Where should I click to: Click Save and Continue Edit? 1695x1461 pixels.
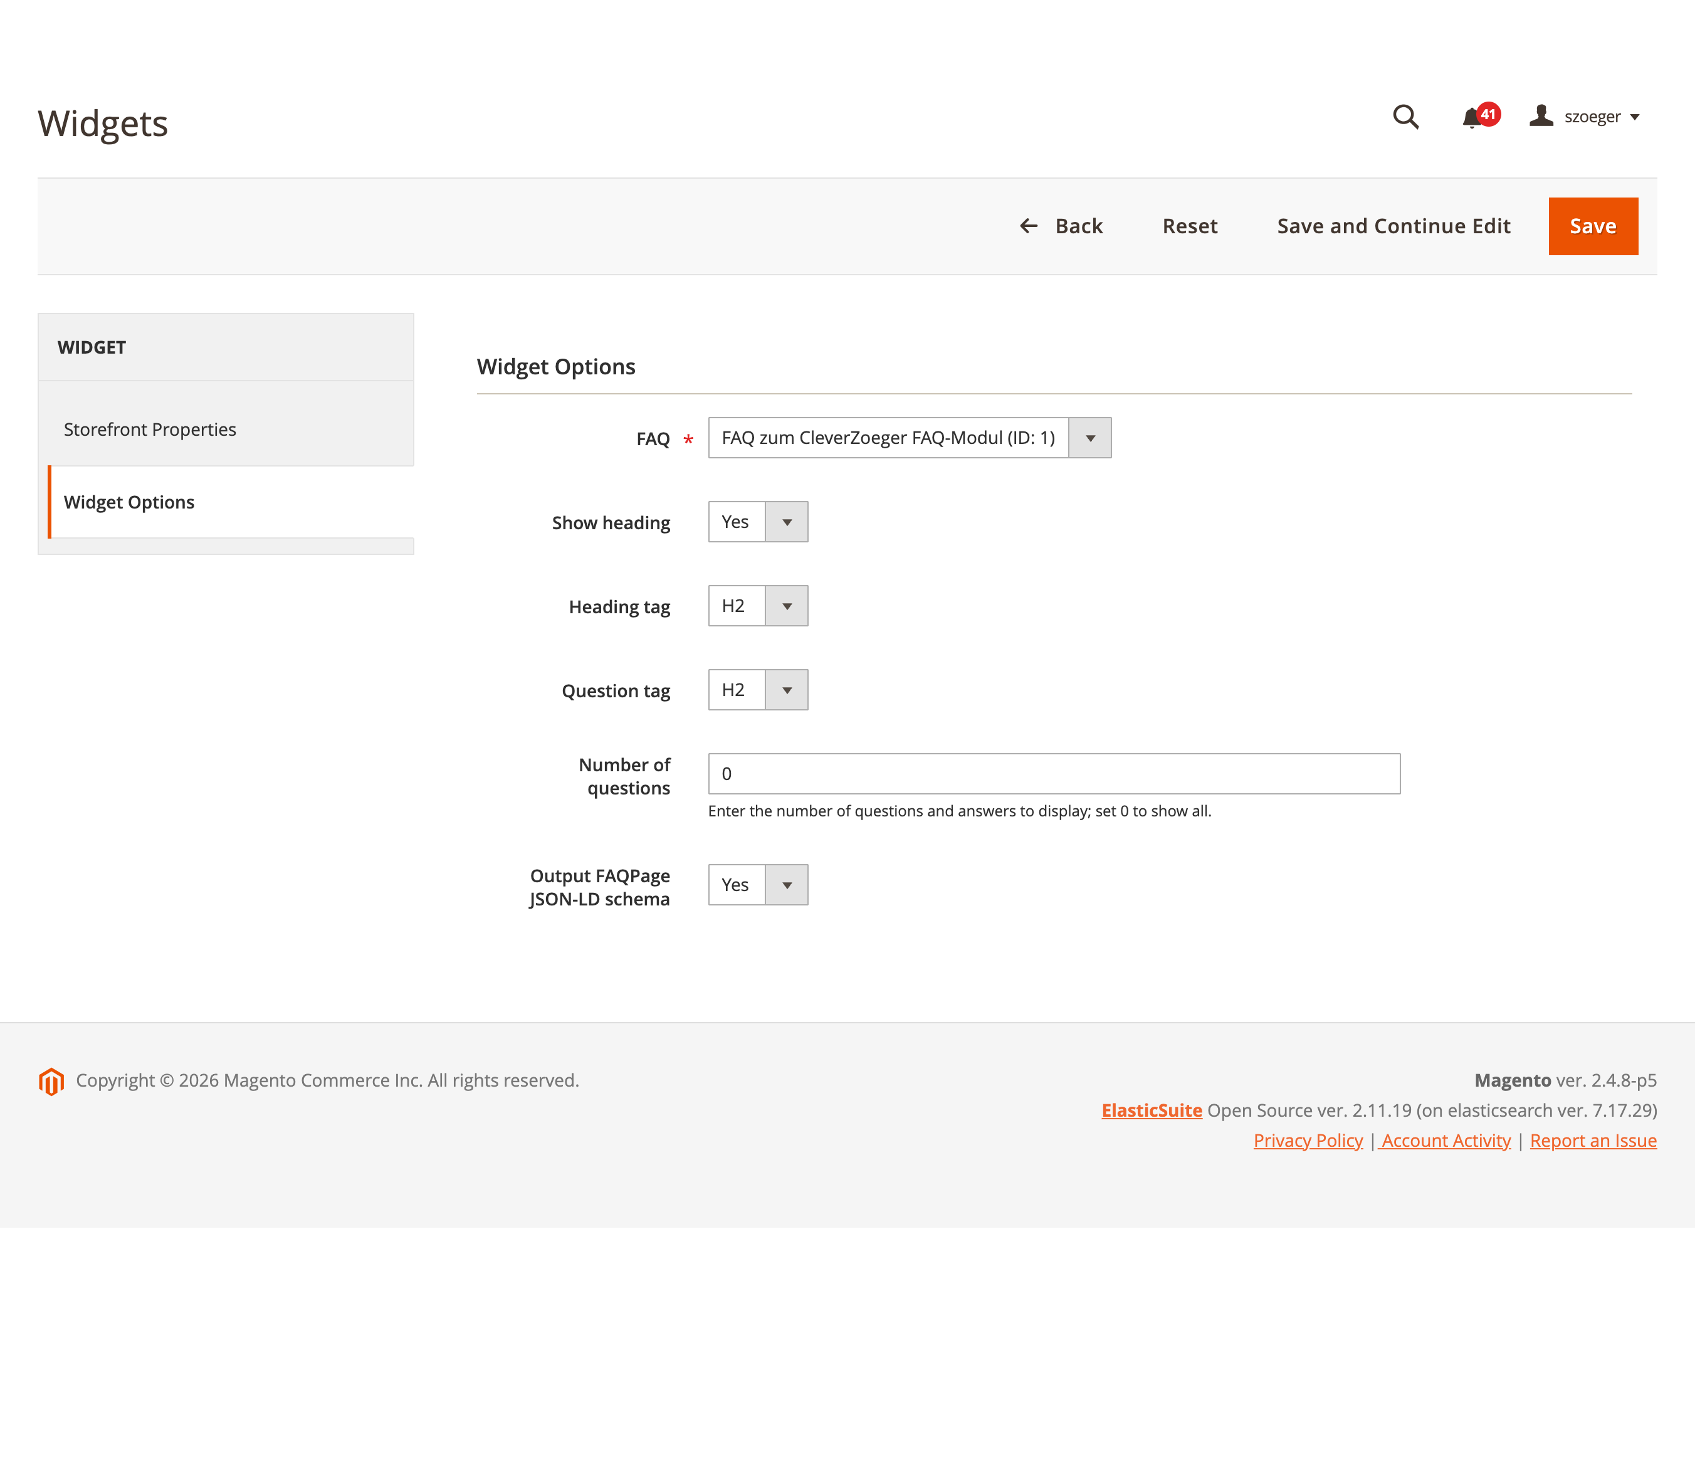pos(1393,226)
